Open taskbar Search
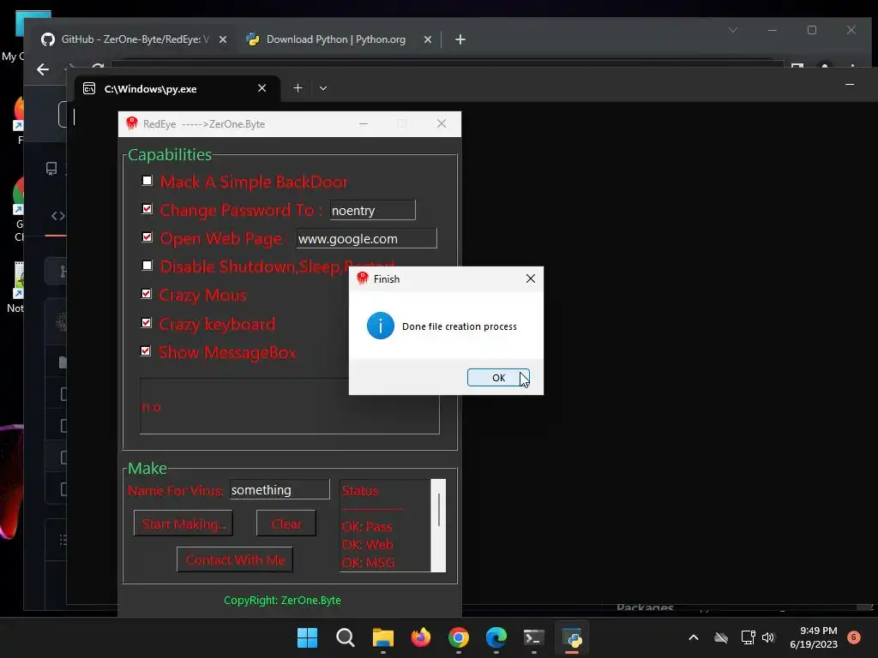This screenshot has width=878, height=658. pos(346,637)
